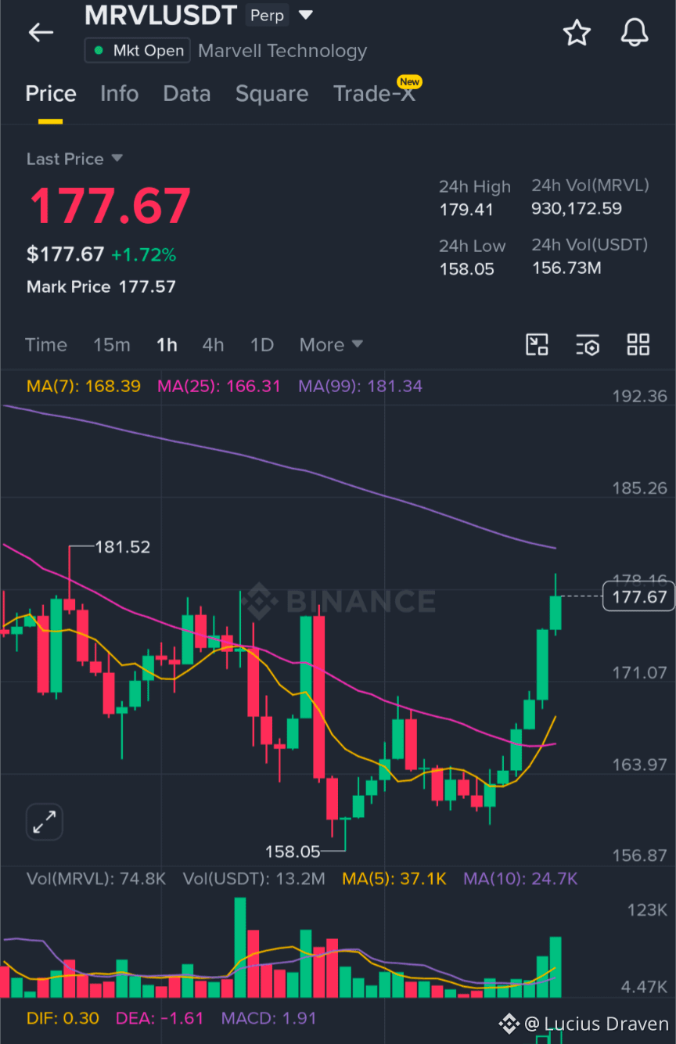Tap the 163.97 price axis label
676x1044 pixels.
pyautogui.click(x=639, y=765)
